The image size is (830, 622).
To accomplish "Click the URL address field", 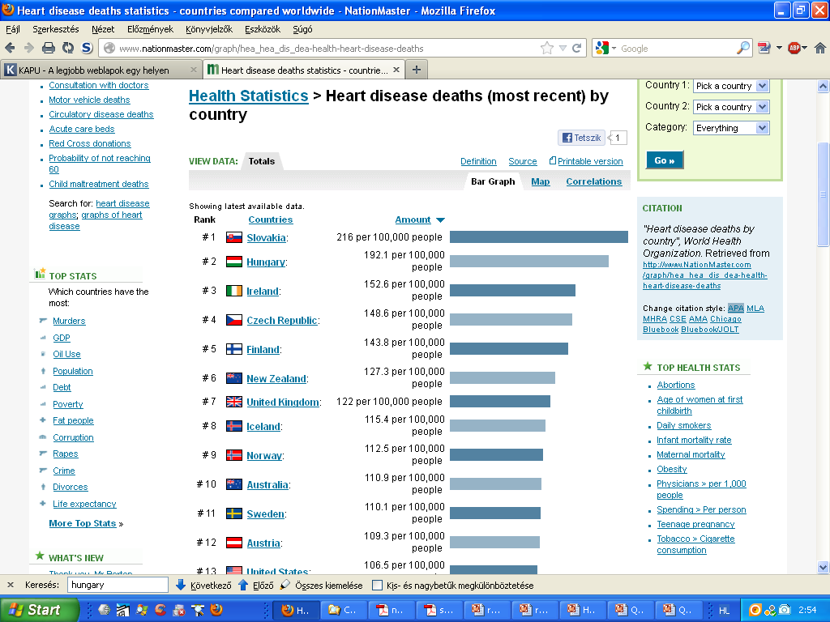I will click(327, 48).
